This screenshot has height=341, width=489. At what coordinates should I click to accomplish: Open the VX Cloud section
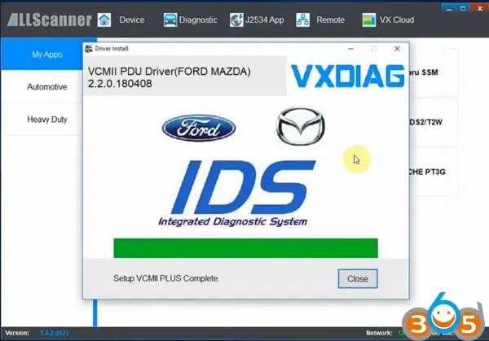(x=397, y=20)
